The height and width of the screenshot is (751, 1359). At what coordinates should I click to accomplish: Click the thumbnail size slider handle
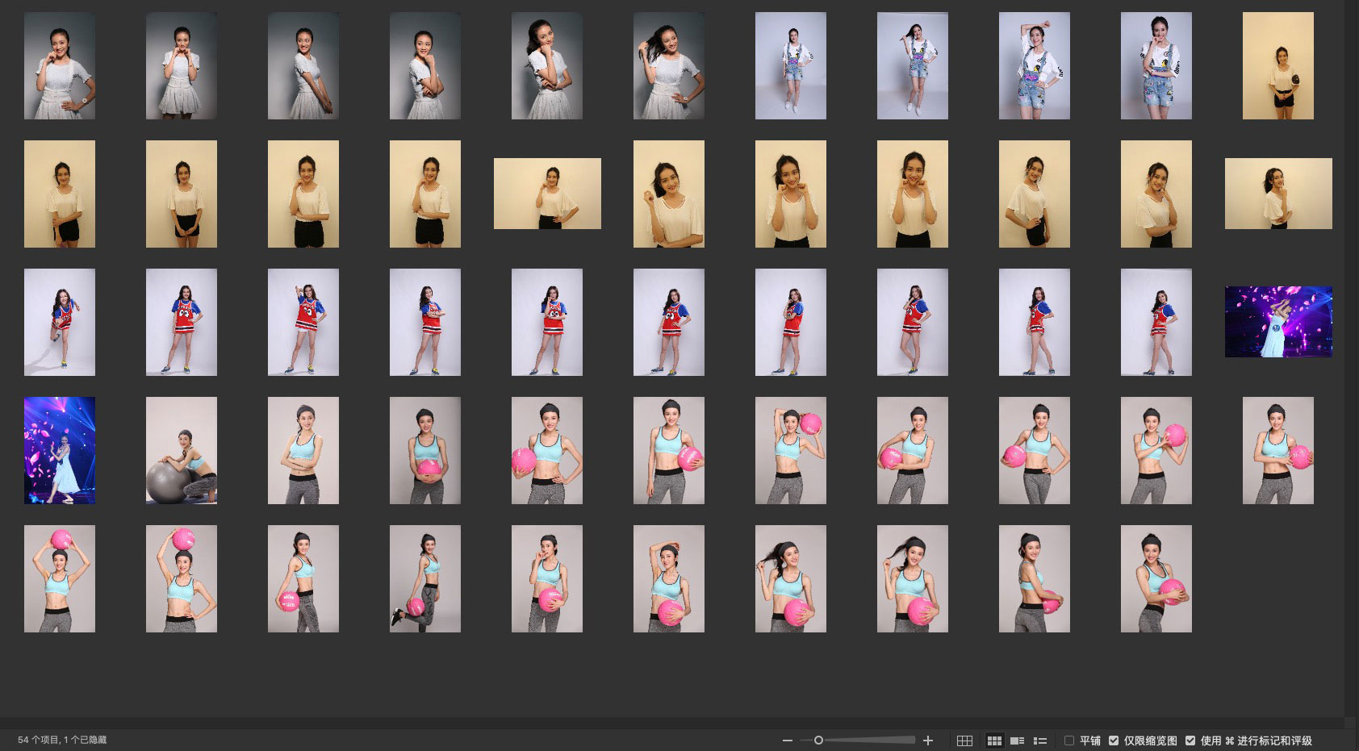tap(818, 741)
